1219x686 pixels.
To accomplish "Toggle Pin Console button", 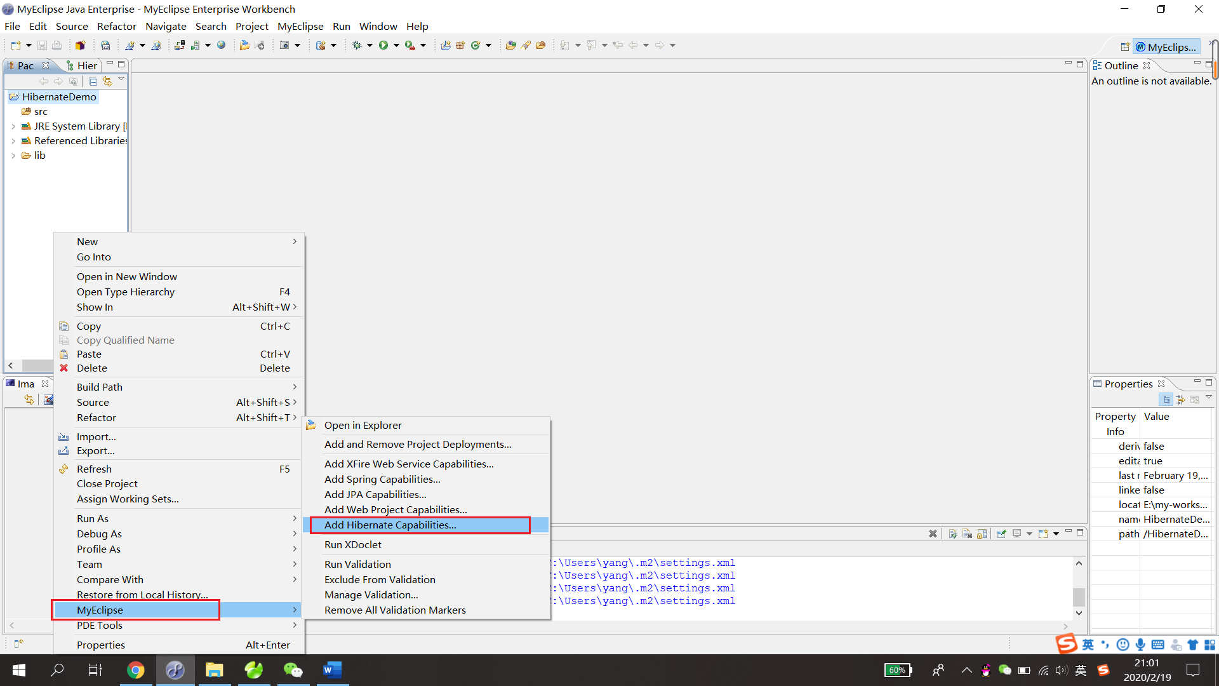I will 1001,534.
